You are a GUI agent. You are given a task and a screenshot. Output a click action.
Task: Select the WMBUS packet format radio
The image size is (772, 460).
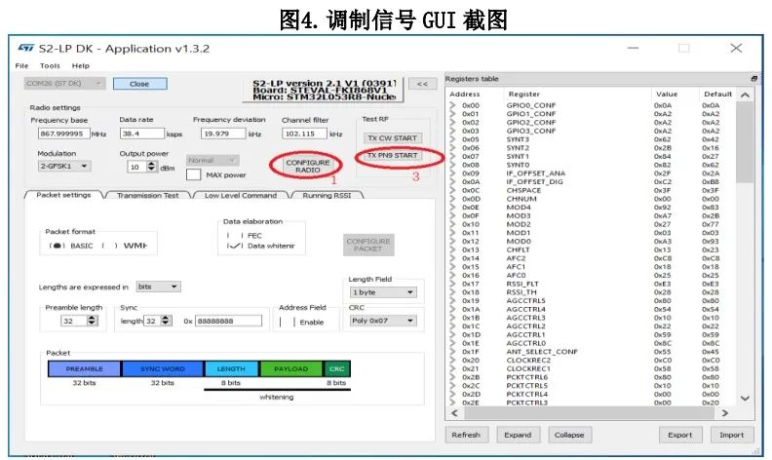[110, 246]
